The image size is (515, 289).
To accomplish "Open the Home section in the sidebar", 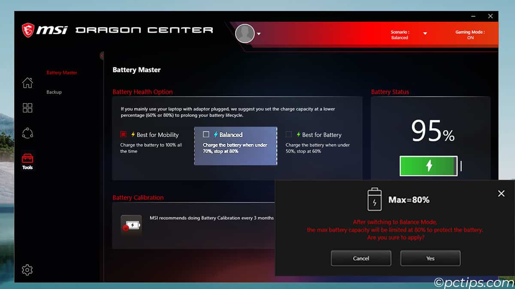I will pyautogui.click(x=27, y=83).
